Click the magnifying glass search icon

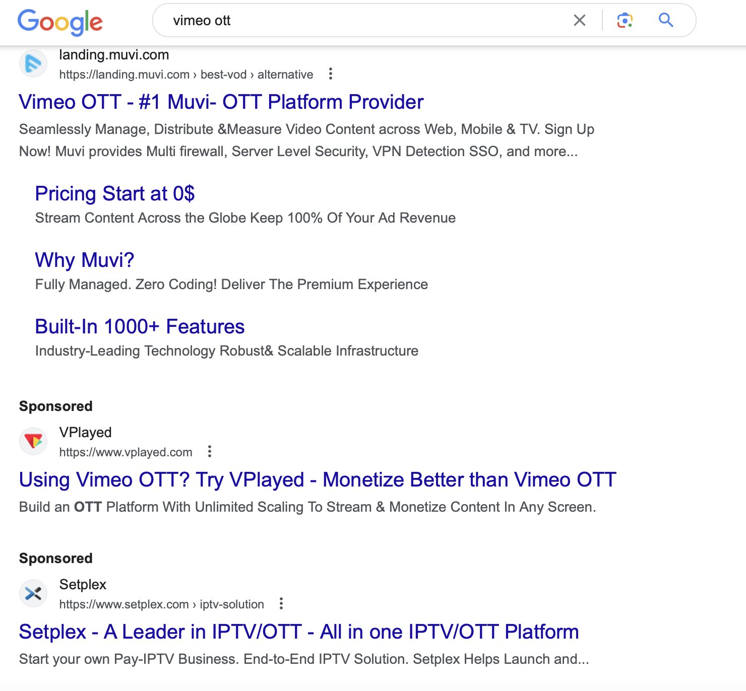click(666, 20)
